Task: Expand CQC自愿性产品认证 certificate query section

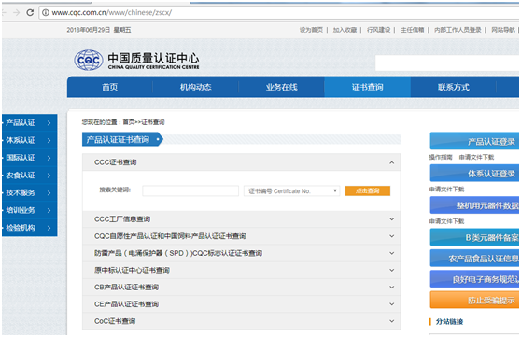Action: pos(241,236)
